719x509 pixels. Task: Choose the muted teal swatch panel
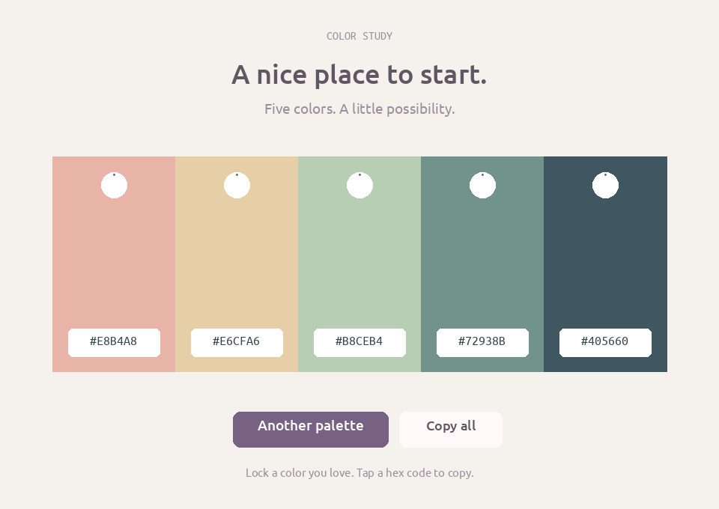(x=482, y=264)
